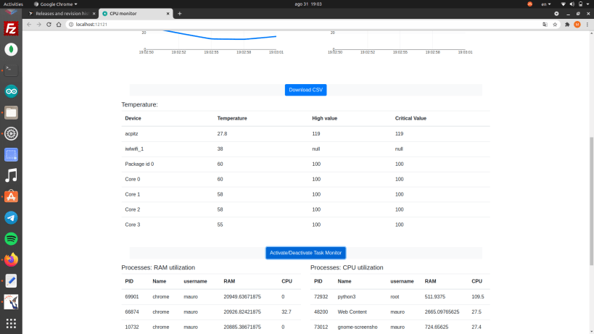
Task: Go to the browser home page
Action: (x=59, y=24)
